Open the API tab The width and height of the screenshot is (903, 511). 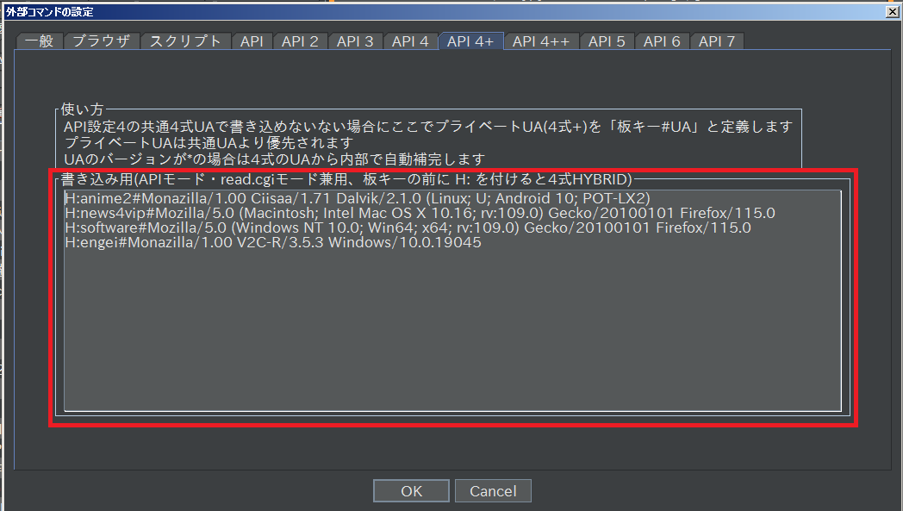(x=252, y=41)
